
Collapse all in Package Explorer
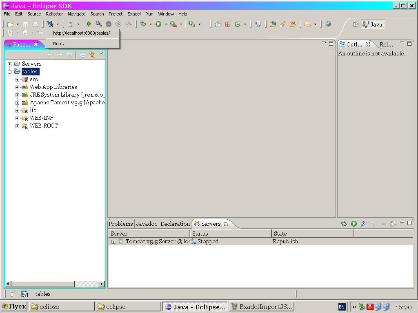click(x=82, y=55)
